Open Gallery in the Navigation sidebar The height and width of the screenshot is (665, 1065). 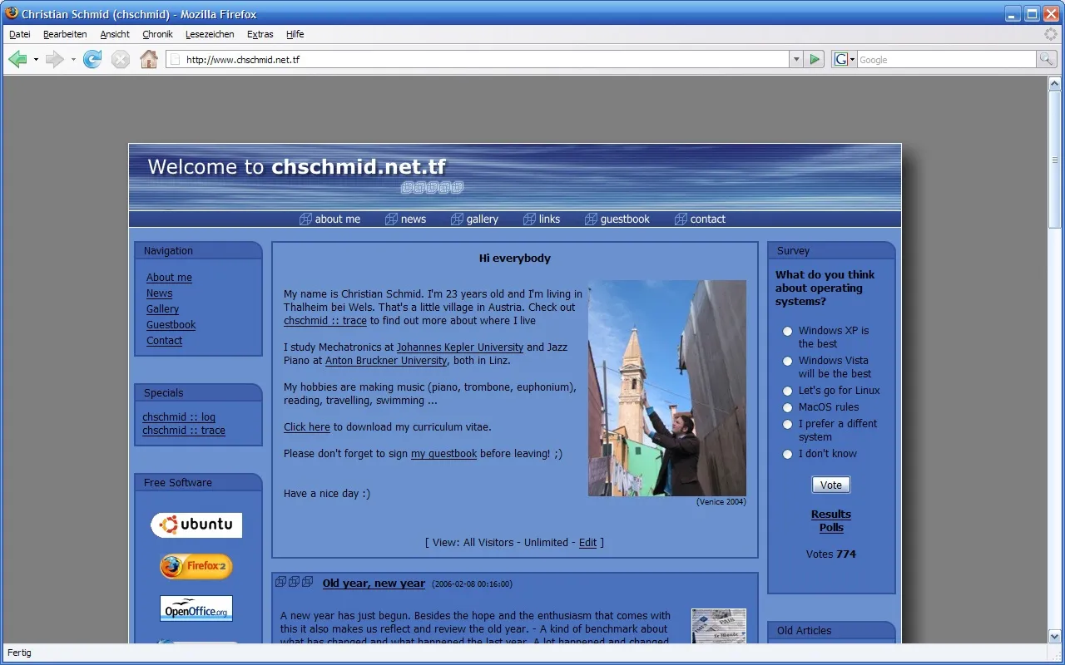pyautogui.click(x=162, y=309)
